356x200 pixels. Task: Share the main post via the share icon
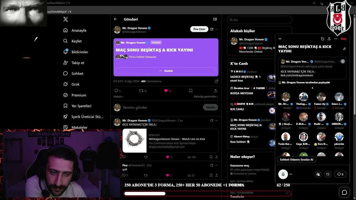pyautogui.click(x=216, y=91)
